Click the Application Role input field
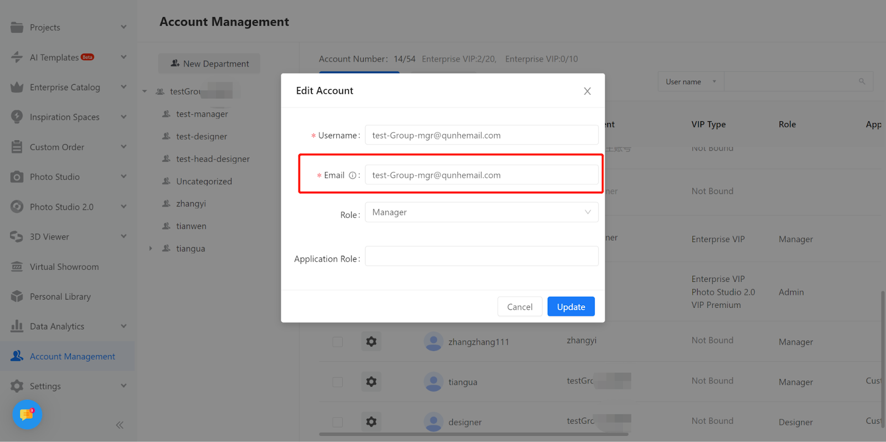The image size is (886, 442). point(481,256)
